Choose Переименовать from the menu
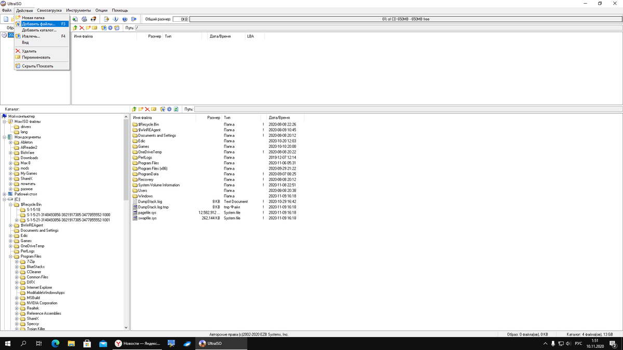 [x=42, y=58]
